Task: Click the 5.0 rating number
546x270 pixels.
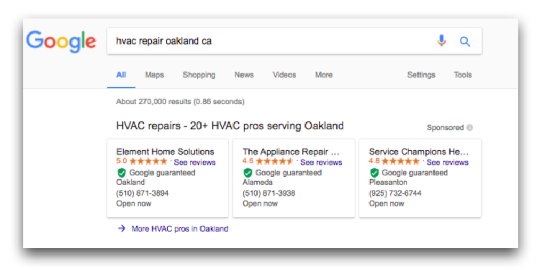Action: [122, 161]
